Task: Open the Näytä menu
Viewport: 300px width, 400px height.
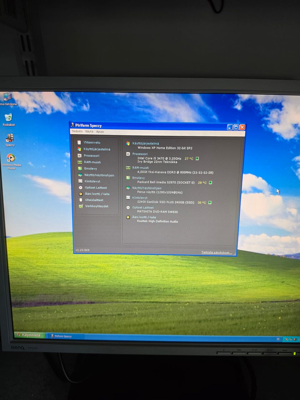Action: 89,132
